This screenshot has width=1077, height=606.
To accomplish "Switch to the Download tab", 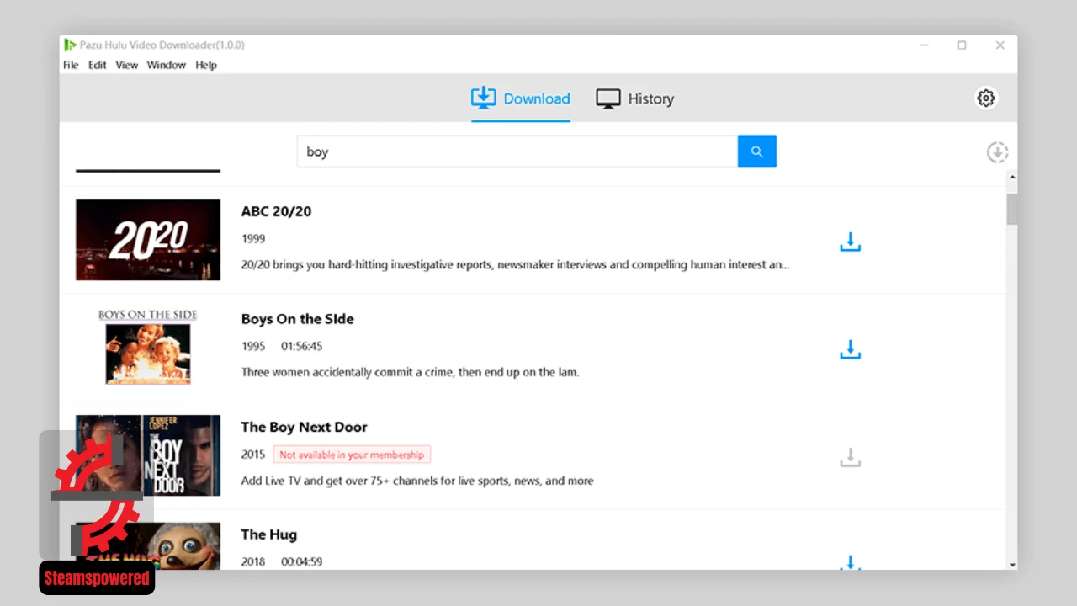I will [x=521, y=98].
